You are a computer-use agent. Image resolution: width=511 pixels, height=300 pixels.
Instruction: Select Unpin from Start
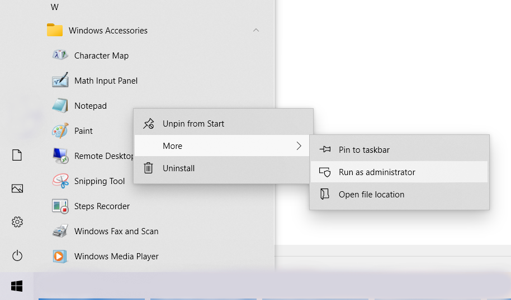(x=224, y=123)
